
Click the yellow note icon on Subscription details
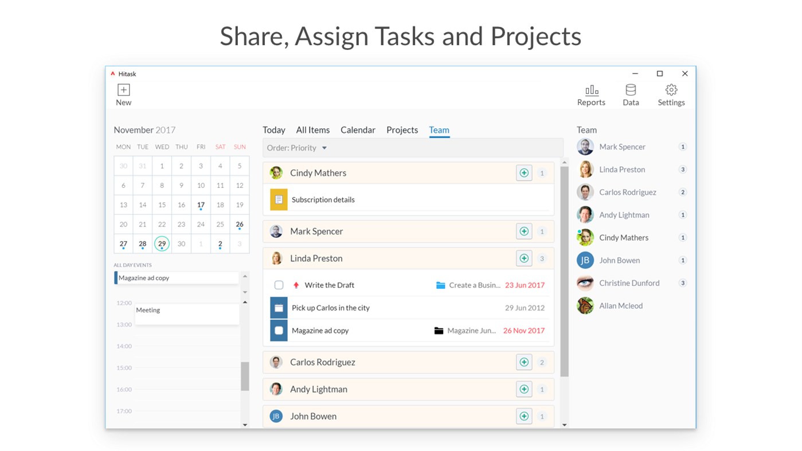click(x=279, y=199)
